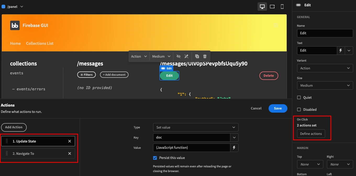Open bindings with the Text lightning bolt
Screen dimensions: 356x176
(x=341, y=51)
